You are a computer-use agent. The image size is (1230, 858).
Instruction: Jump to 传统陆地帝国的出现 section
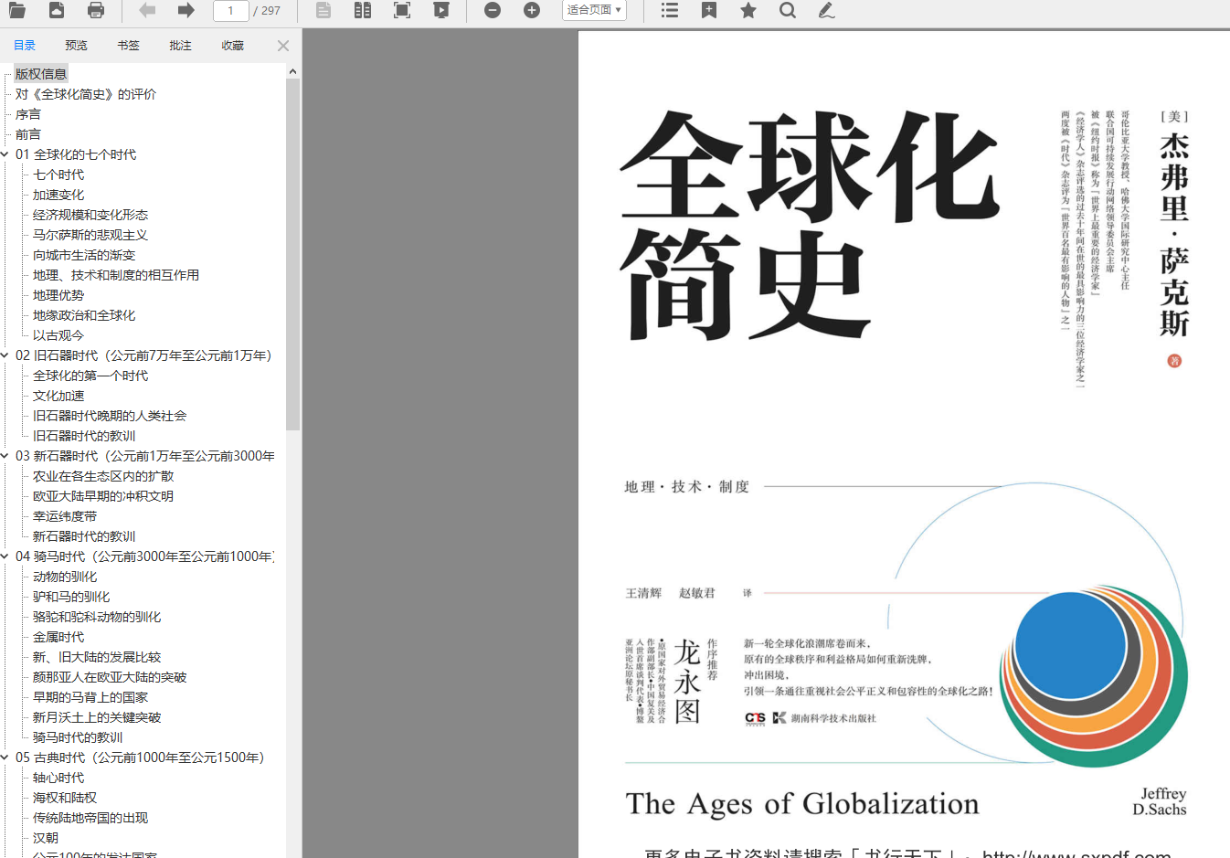[90, 818]
